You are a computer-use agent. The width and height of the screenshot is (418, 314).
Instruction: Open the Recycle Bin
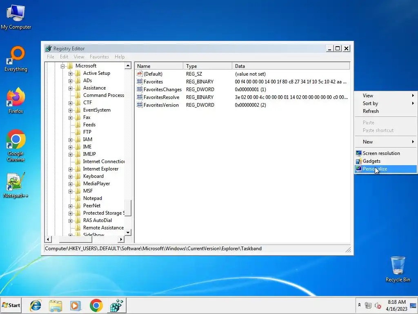[398, 269]
